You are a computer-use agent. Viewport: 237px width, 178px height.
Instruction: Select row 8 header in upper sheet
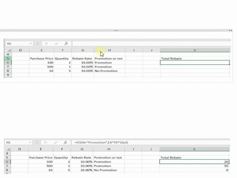pyautogui.click(x=8, y=71)
